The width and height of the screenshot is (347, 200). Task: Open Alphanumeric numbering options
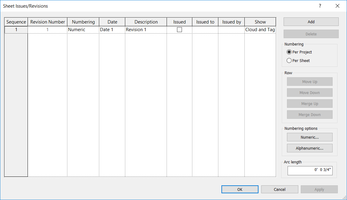(310, 148)
